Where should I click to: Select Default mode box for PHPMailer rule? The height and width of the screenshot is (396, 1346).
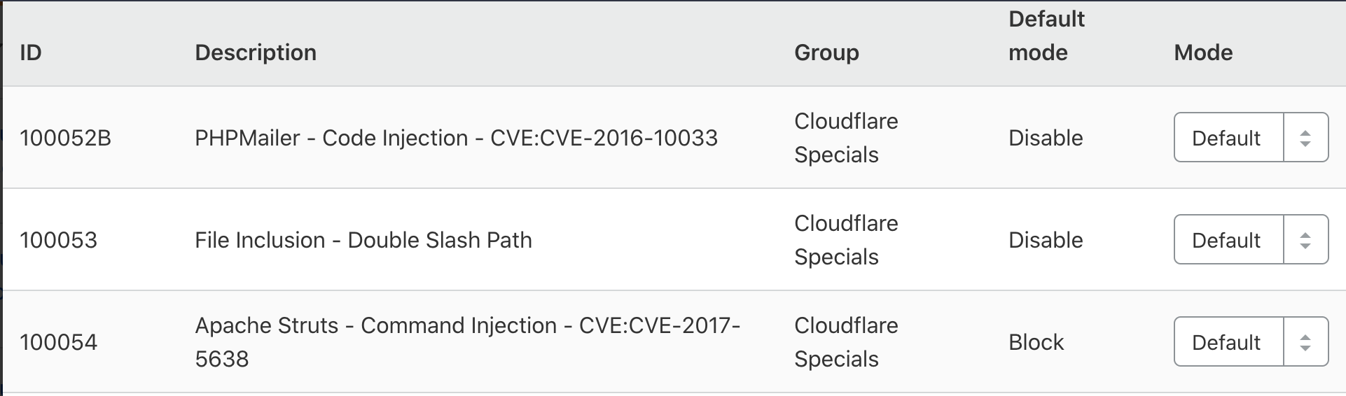(x=1227, y=138)
